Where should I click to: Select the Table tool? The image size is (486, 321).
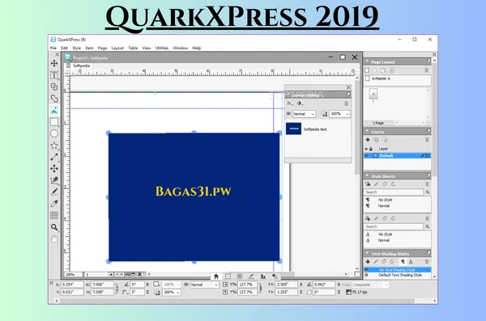(x=54, y=215)
